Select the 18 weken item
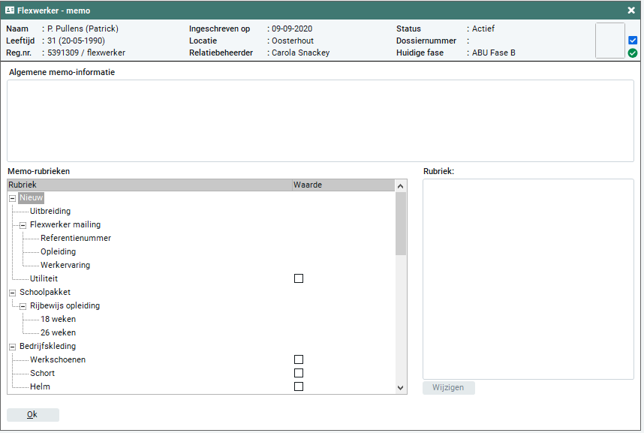644x433 pixels. click(x=58, y=319)
